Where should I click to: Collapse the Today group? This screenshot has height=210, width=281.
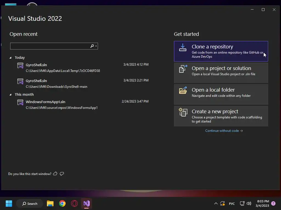coord(10,58)
